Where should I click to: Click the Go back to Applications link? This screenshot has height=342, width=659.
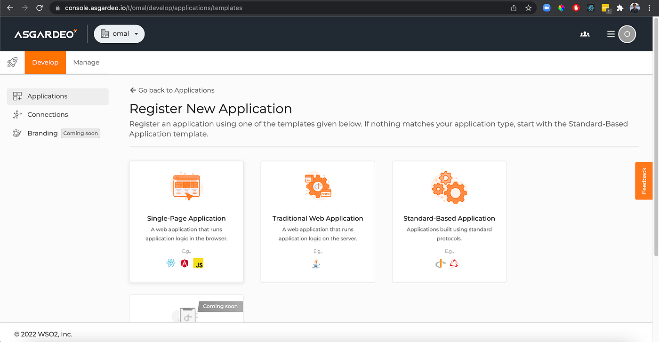[x=172, y=90]
